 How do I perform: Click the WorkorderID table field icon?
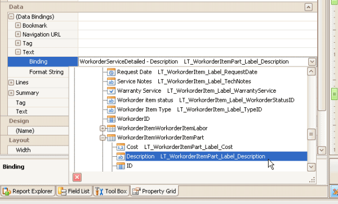pos(111,119)
